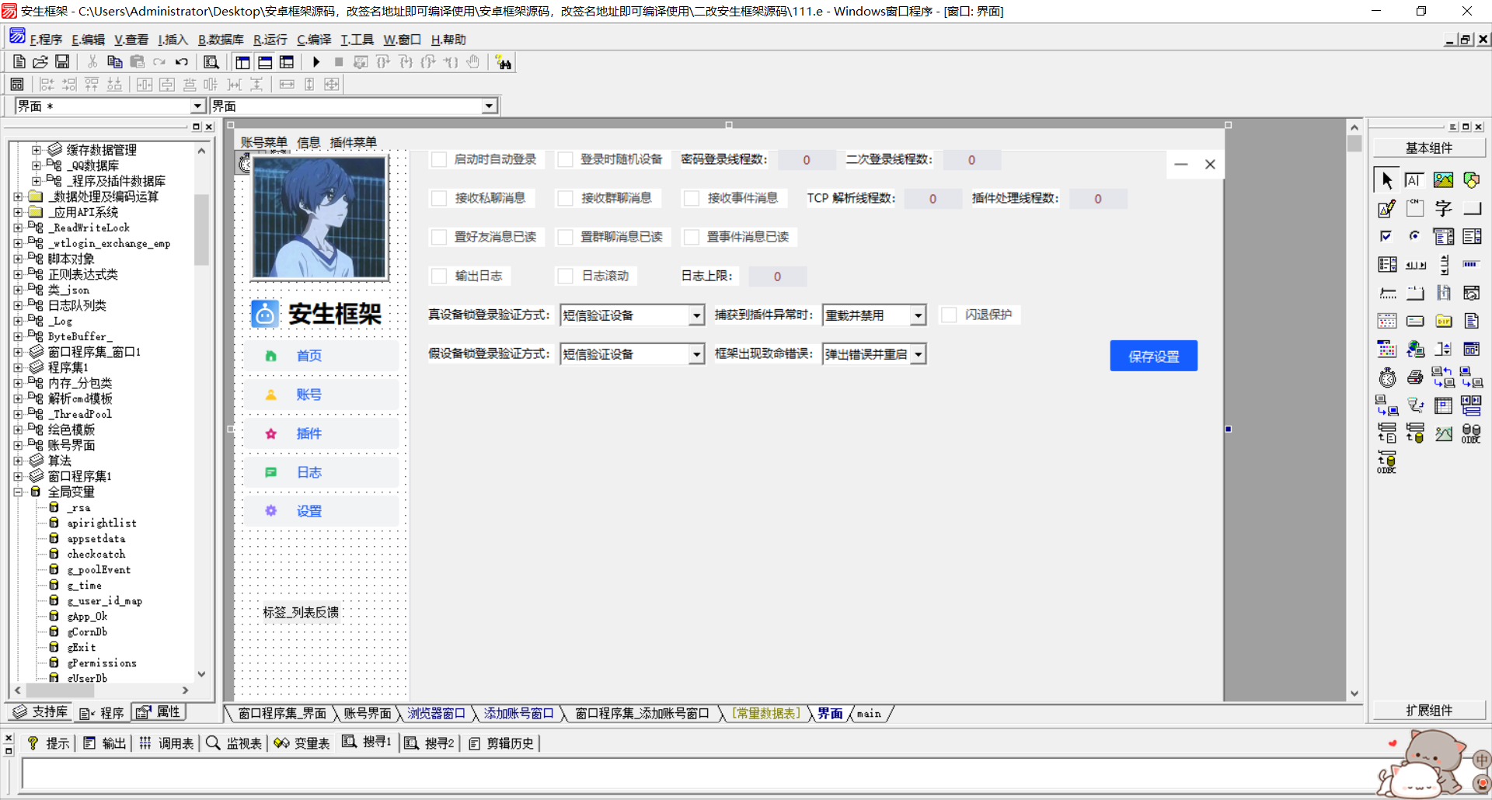Open the C.编译 menu

313,40
